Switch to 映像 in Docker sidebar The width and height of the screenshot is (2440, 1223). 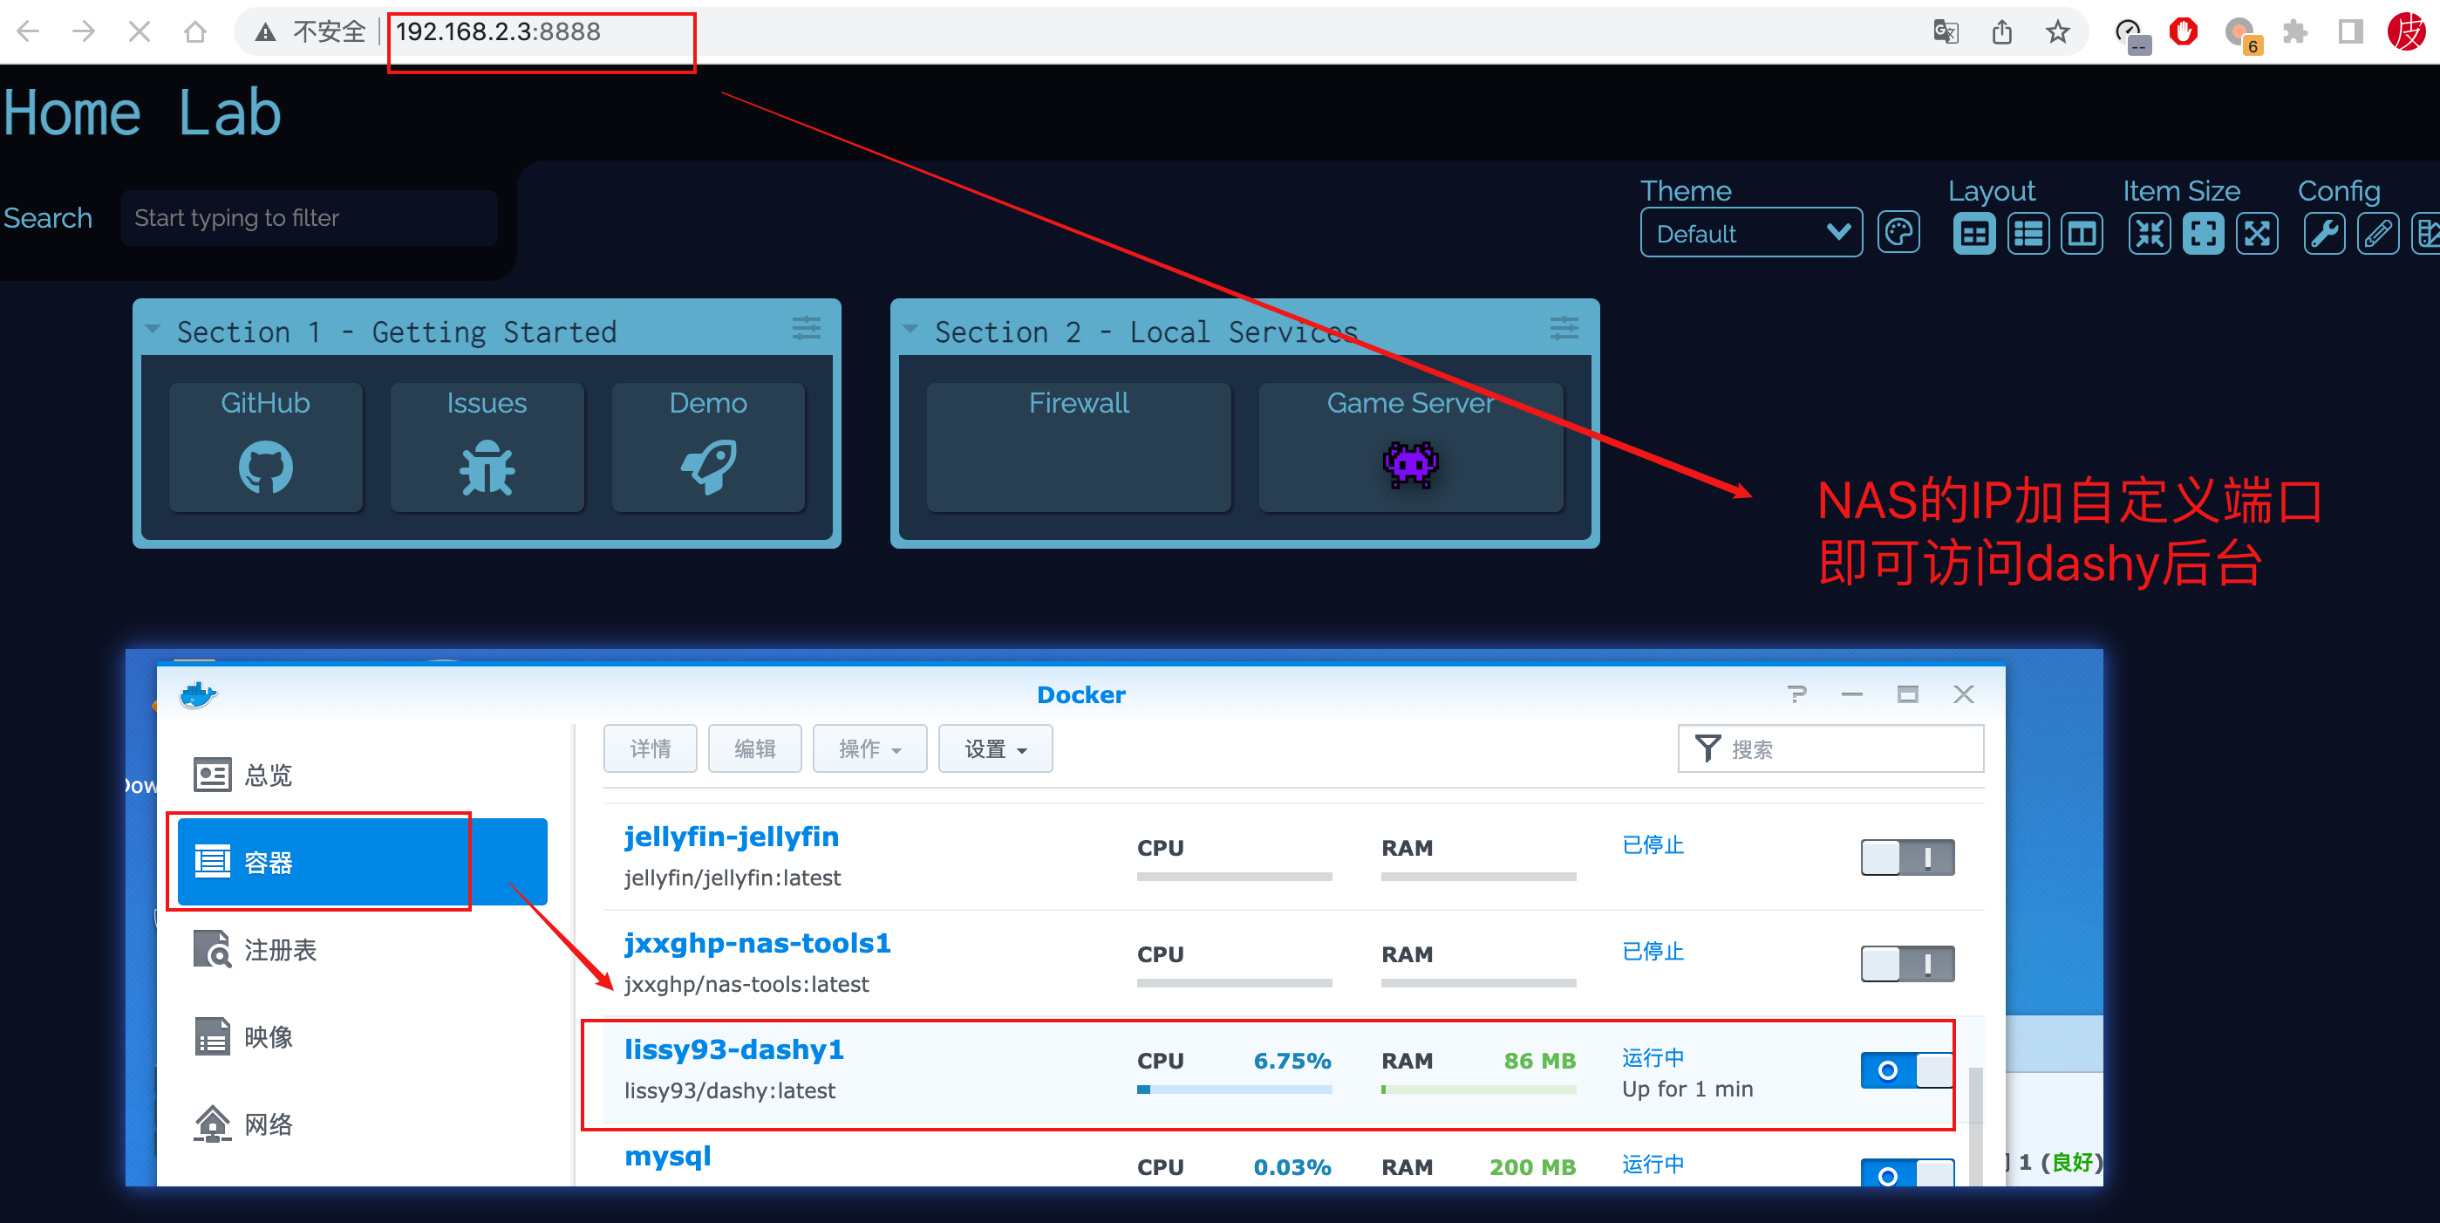pos(212,1036)
